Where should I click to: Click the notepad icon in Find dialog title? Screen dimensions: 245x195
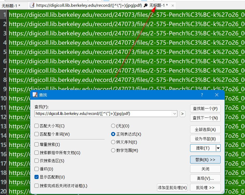pyautogui.click(x=35, y=95)
